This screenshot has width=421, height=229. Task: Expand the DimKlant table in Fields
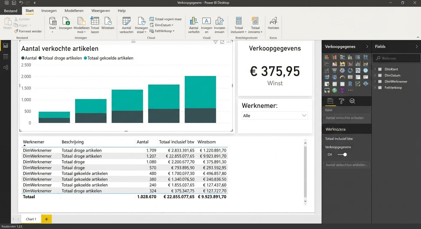click(x=375, y=69)
